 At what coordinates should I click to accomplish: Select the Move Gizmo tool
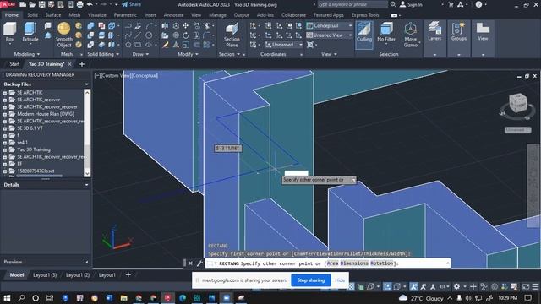tap(411, 35)
